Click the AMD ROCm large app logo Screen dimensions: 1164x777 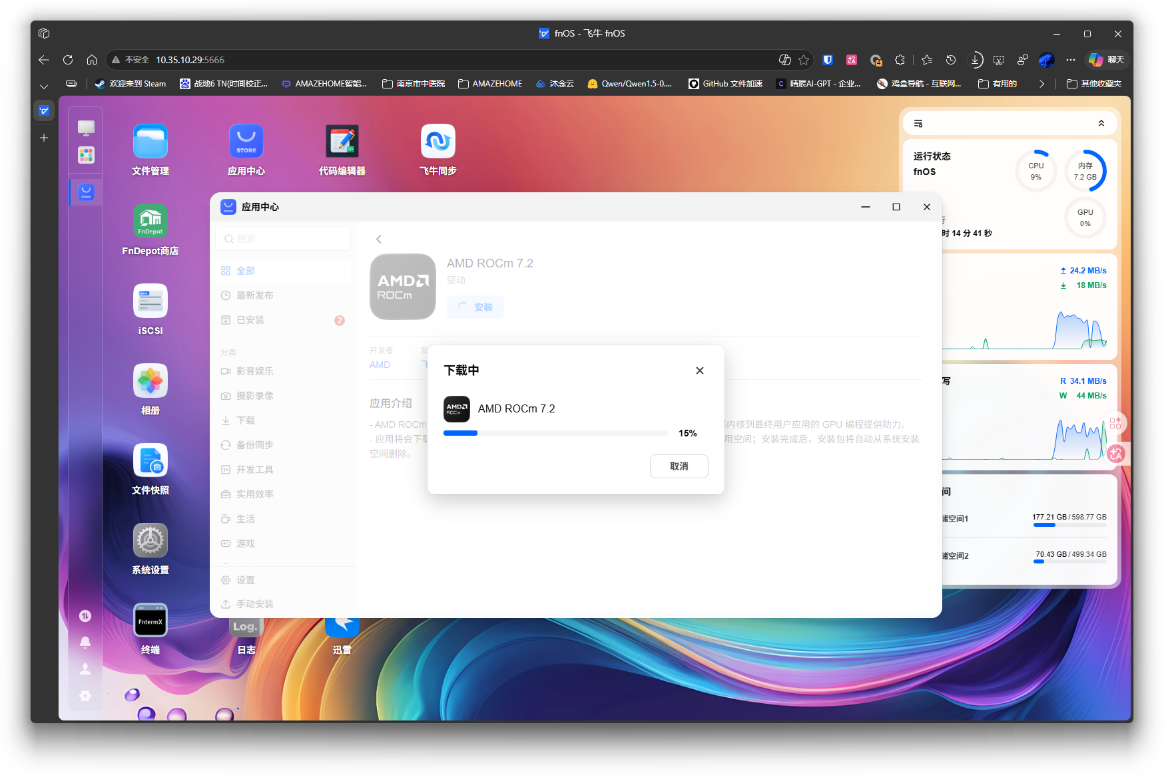403,287
